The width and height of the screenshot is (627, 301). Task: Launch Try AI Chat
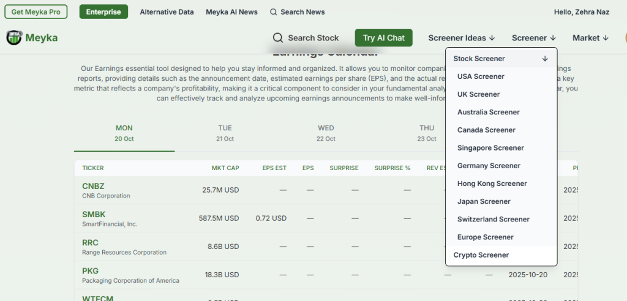(383, 38)
